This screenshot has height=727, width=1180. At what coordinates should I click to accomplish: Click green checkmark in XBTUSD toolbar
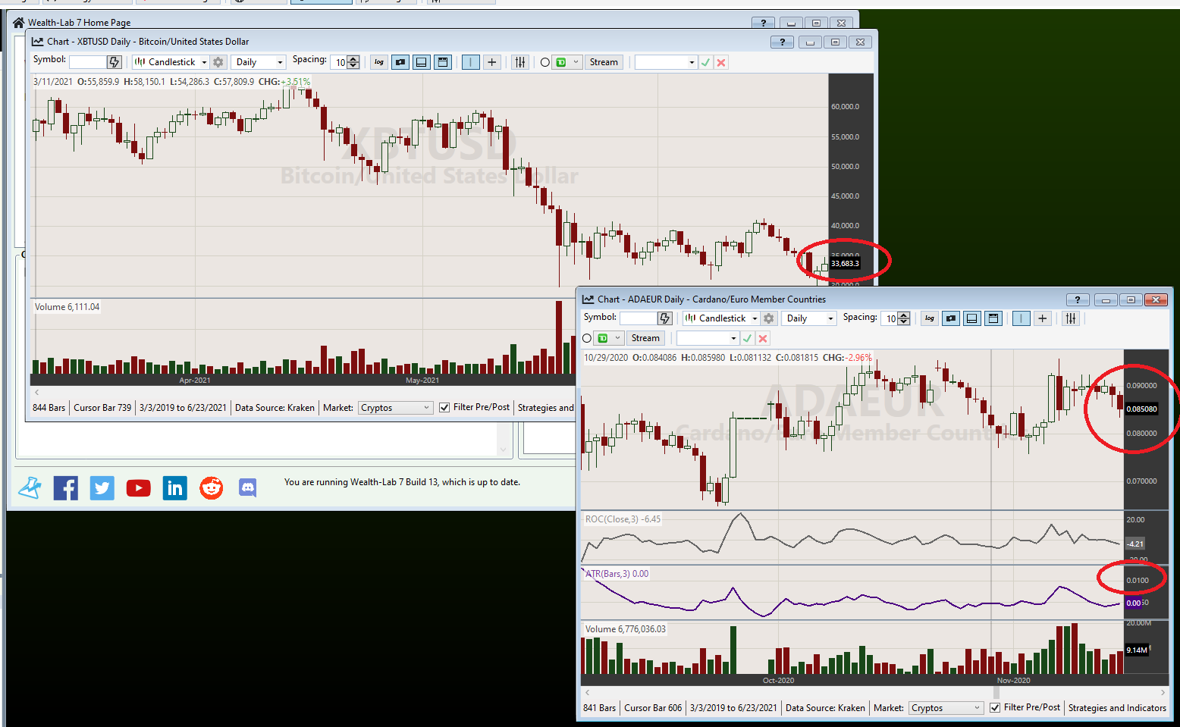(706, 62)
